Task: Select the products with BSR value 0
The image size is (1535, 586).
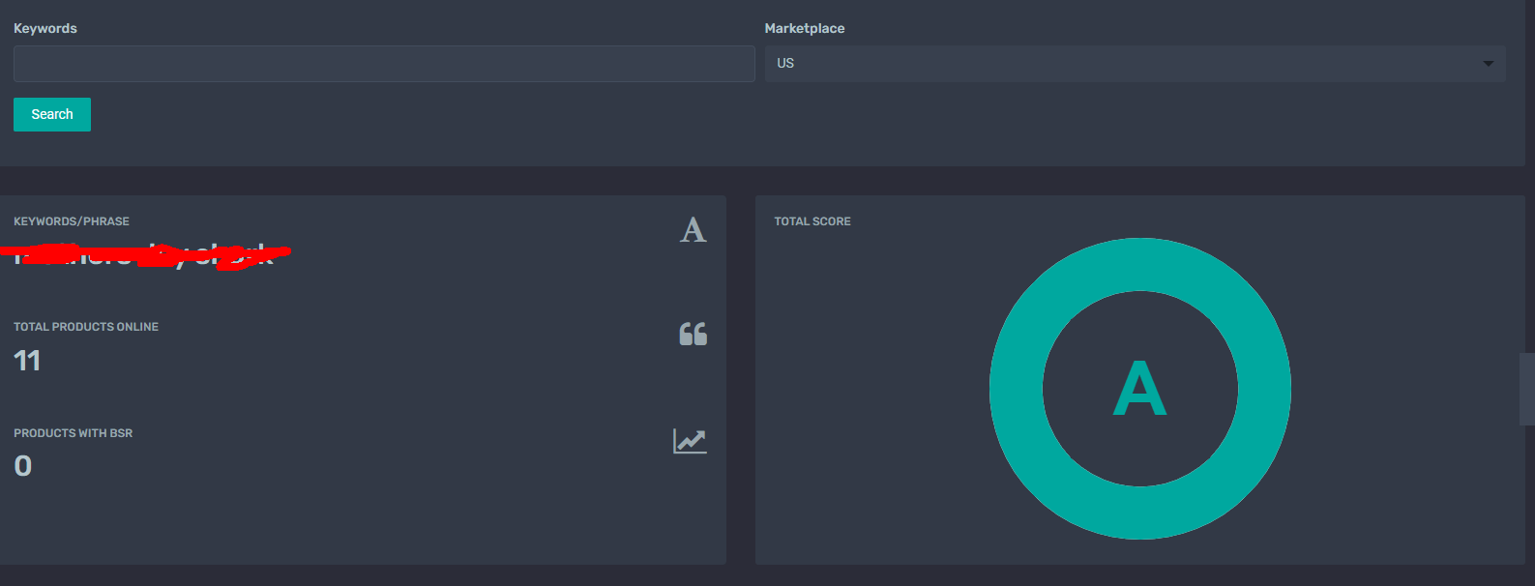Action: click(23, 466)
